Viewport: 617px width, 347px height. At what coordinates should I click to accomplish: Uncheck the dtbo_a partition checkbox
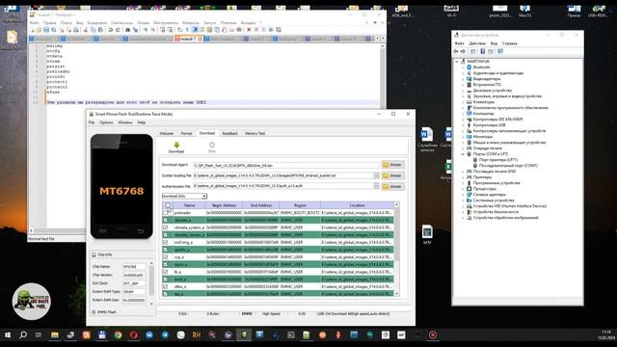165,286
